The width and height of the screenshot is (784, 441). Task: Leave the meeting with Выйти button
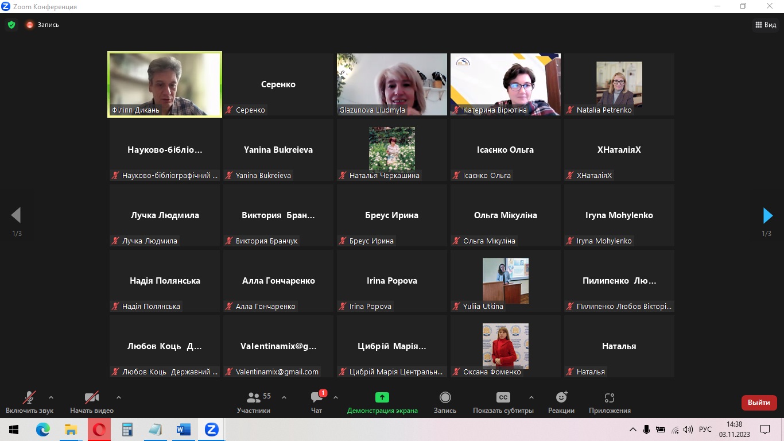(759, 403)
